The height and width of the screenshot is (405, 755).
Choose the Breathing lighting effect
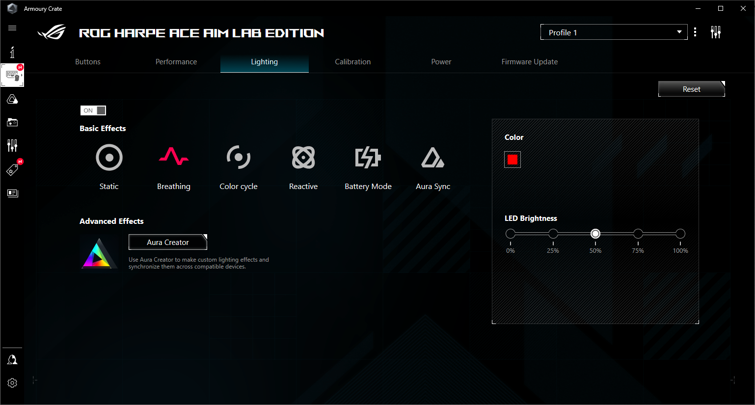pos(174,167)
